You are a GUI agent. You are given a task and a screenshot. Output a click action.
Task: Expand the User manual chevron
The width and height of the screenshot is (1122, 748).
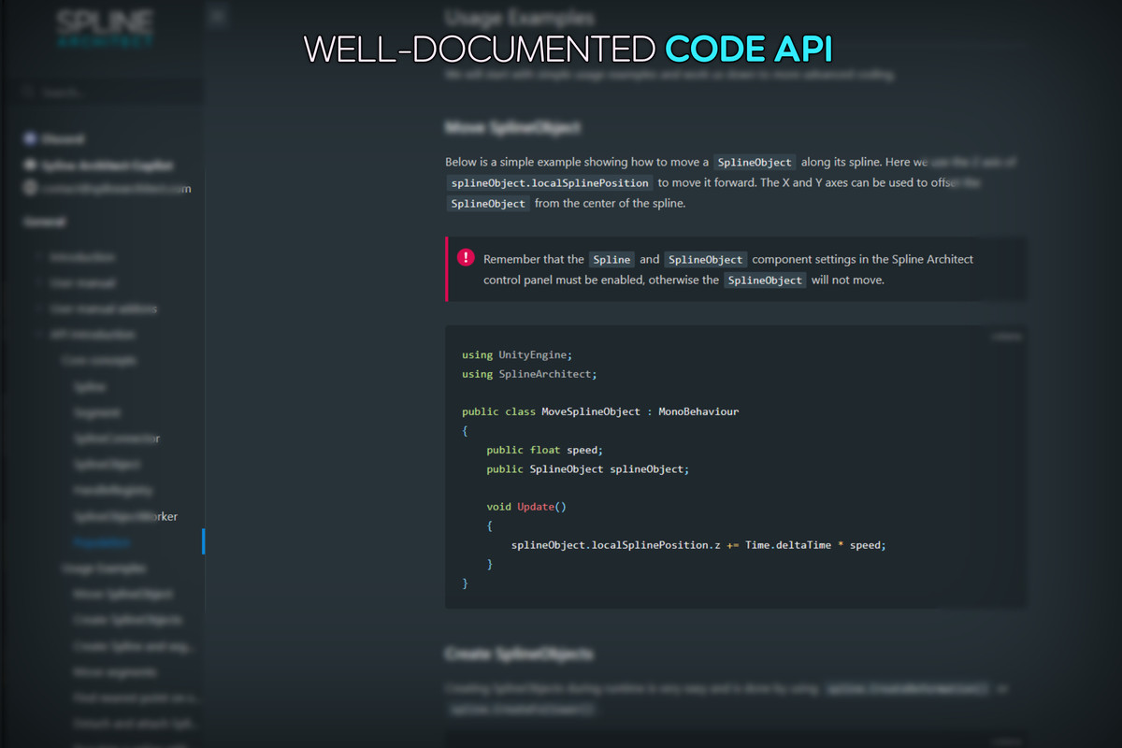coord(38,282)
